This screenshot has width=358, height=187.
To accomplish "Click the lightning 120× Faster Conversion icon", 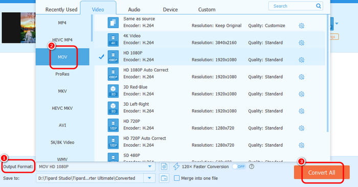I will point(176,167).
